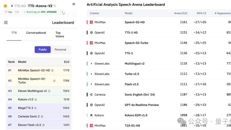Click the Cartesia logo icon
Image resolution: width=231 pixels, height=130 pixels.
91,95
